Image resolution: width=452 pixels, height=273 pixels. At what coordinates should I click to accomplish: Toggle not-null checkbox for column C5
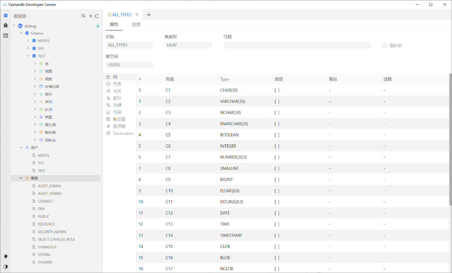(x=277, y=135)
